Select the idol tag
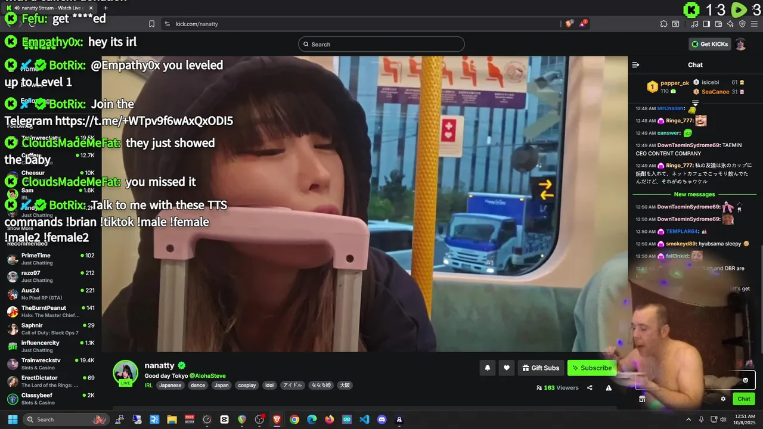 pyautogui.click(x=269, y=386)
